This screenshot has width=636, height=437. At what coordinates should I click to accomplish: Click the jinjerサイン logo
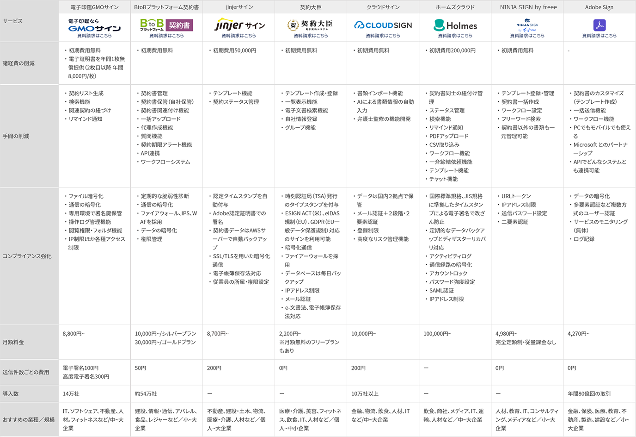[239, 25]
